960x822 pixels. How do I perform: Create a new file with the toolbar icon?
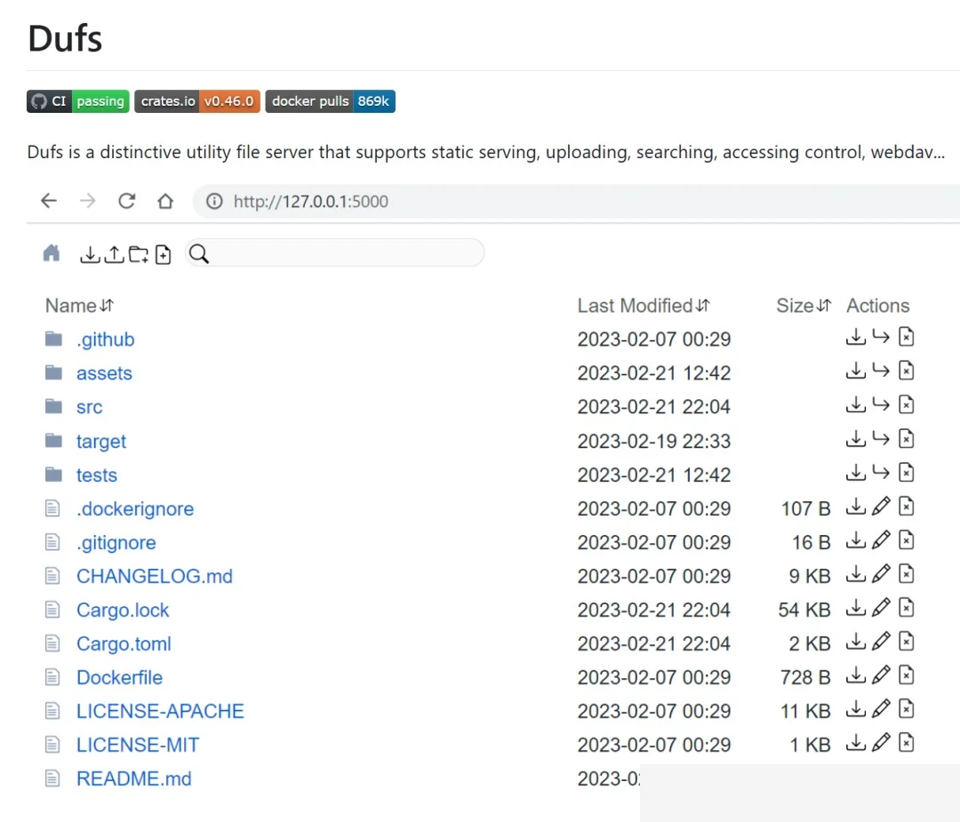pos(163,255)
